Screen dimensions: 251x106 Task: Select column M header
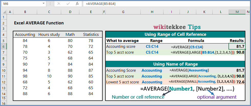click(x=237, y=12)
